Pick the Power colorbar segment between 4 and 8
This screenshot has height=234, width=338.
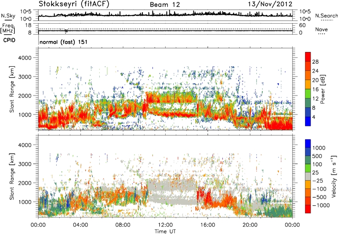point(308,112)
